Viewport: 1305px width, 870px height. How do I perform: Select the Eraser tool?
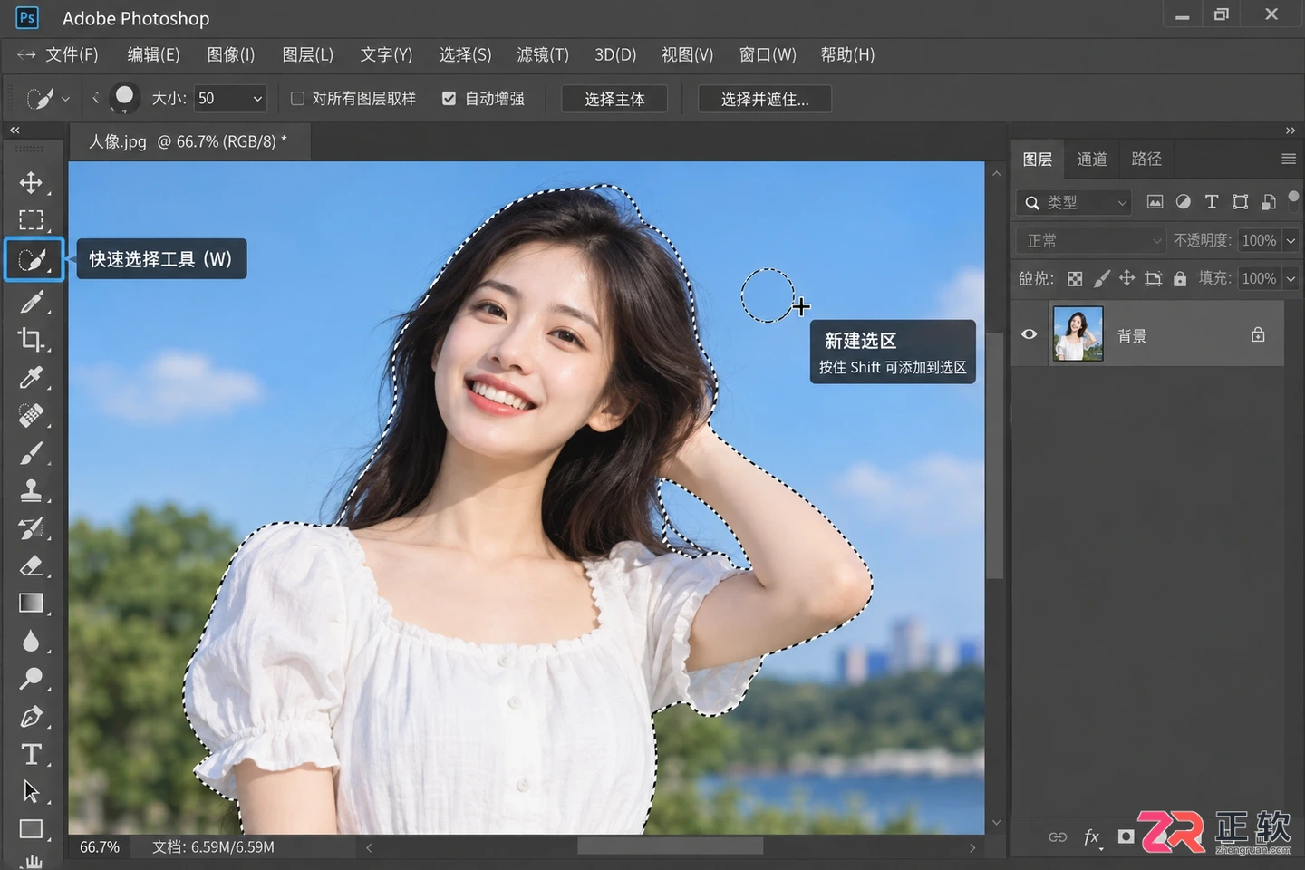(x=31, y=565)
